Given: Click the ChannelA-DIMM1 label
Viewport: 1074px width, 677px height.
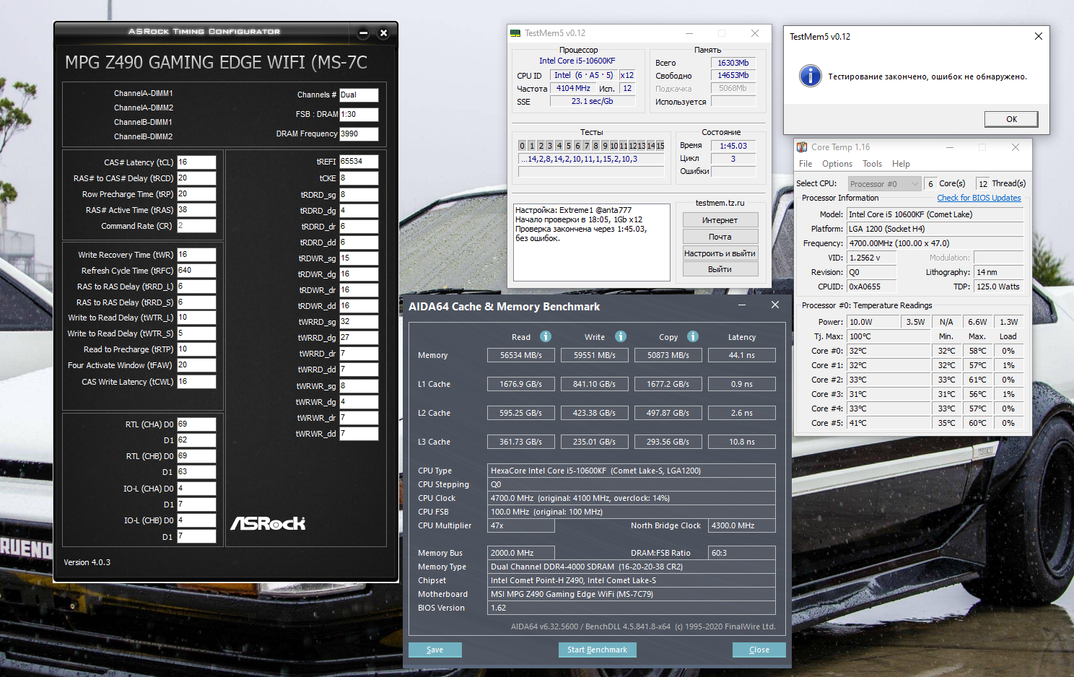Looking at the screenshot, I should pyautogui.click(x=144, y=93).
